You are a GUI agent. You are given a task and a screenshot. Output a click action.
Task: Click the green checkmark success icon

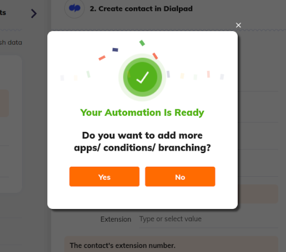click(142, 77)
